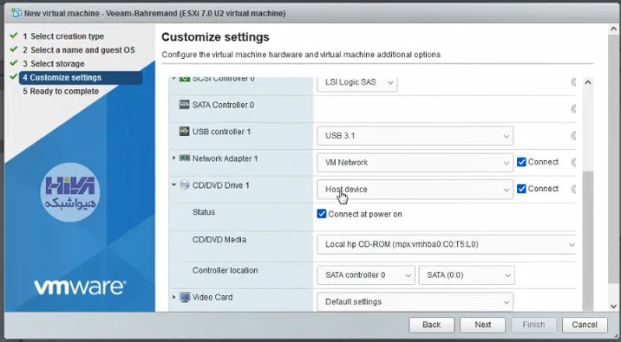Go to step 1 Select creation type

pos(63,36)
